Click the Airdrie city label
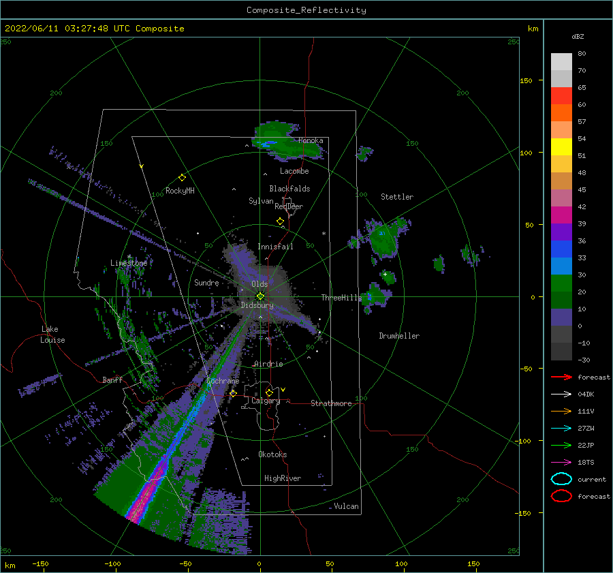The image size is (613, 573). (268, 364)
